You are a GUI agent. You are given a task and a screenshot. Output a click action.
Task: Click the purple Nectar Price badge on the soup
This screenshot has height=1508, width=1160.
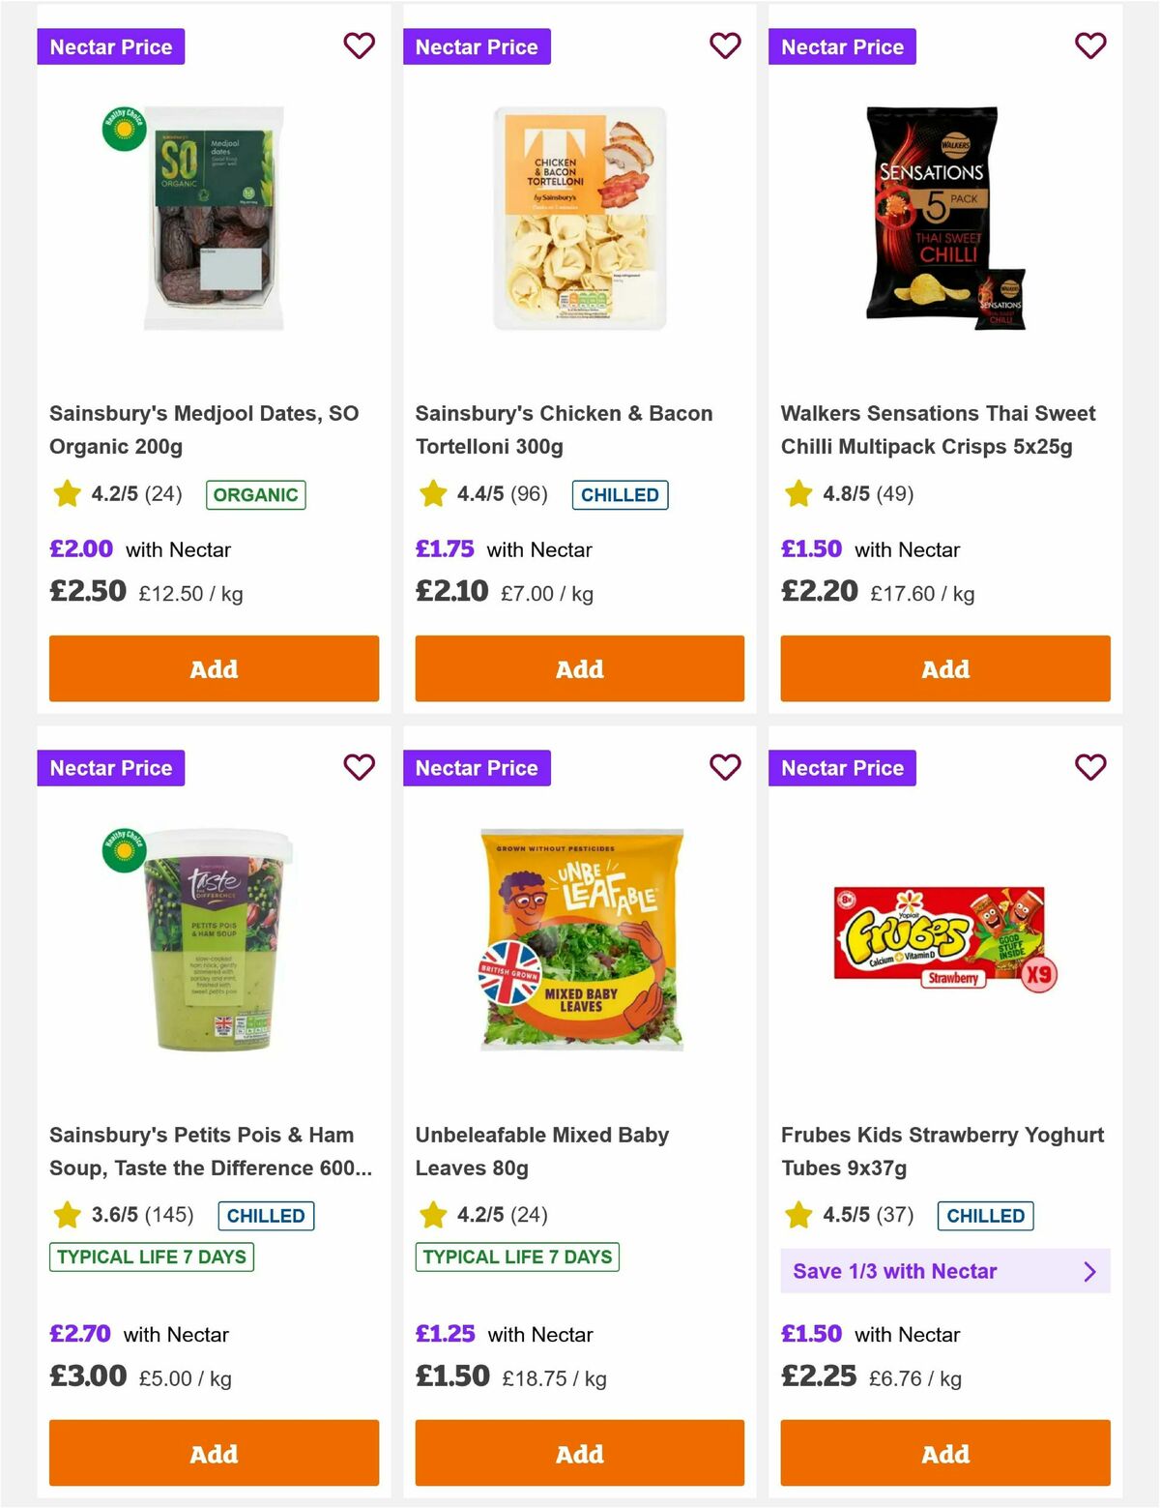[x=110, y=767]
